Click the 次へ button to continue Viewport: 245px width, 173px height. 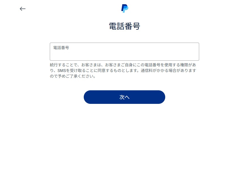click(124, 97)
